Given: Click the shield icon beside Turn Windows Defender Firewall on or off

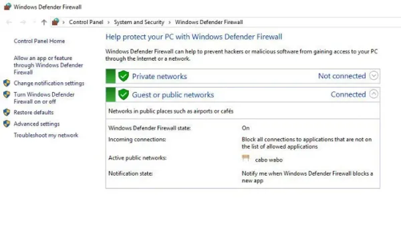Looking at the screenshot, I should coord(7,95).
